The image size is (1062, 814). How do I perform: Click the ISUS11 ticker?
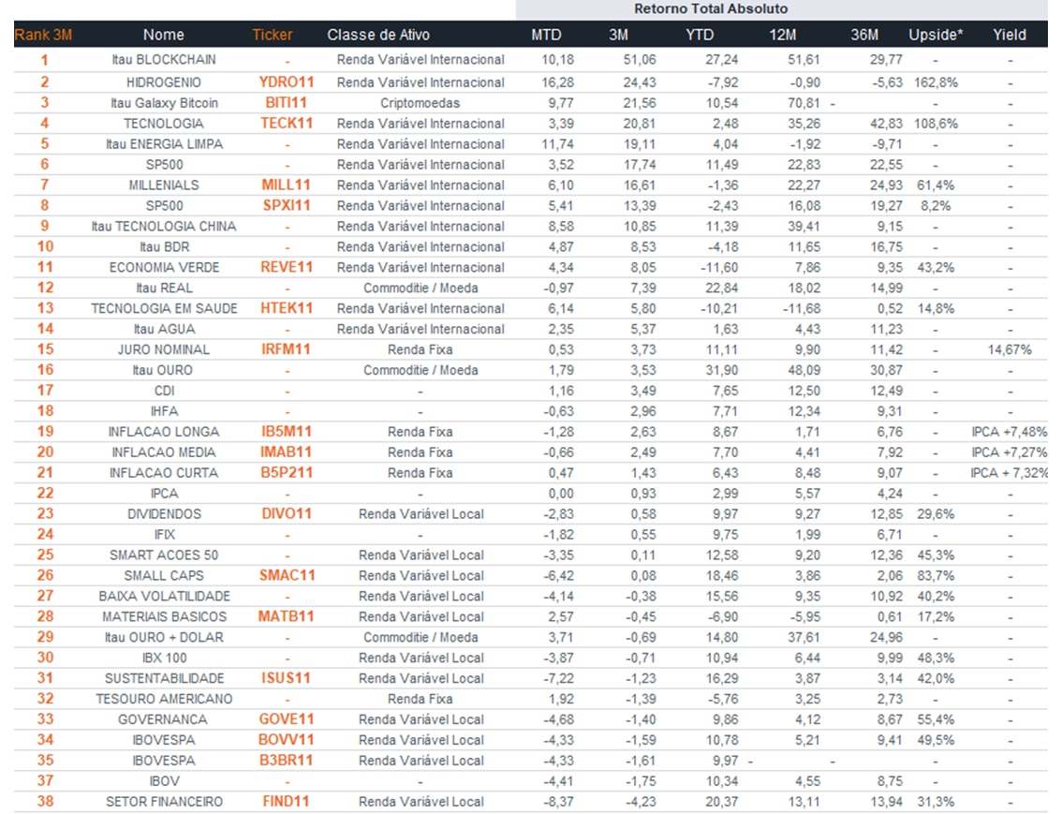pyautogui.click(x=287, y=678)
